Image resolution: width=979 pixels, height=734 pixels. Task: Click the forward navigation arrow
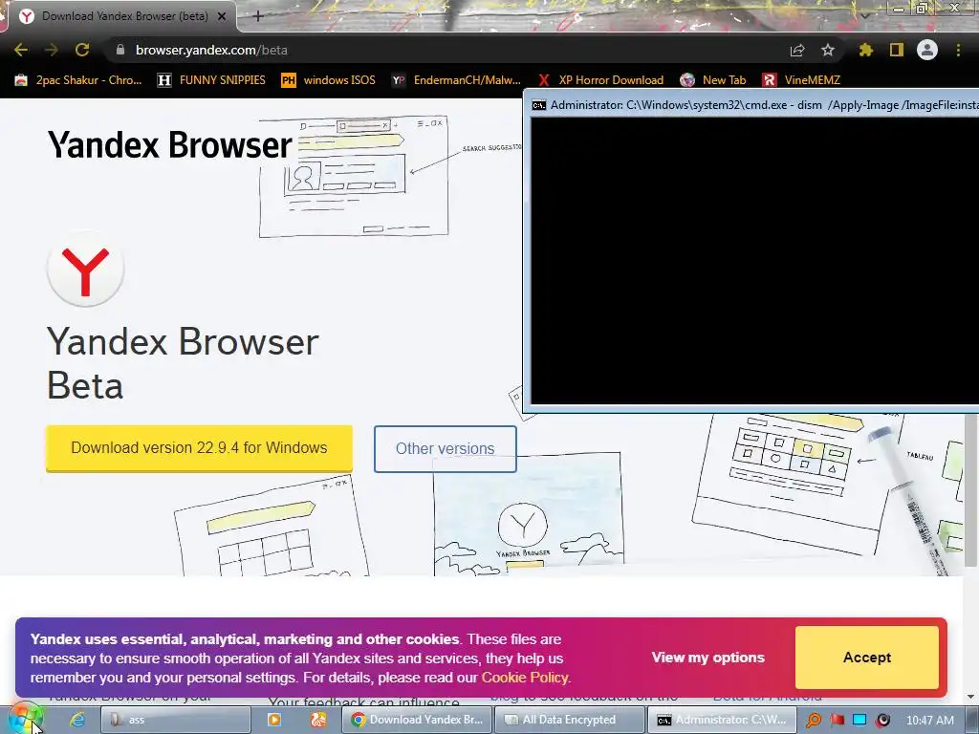point(52,50)
